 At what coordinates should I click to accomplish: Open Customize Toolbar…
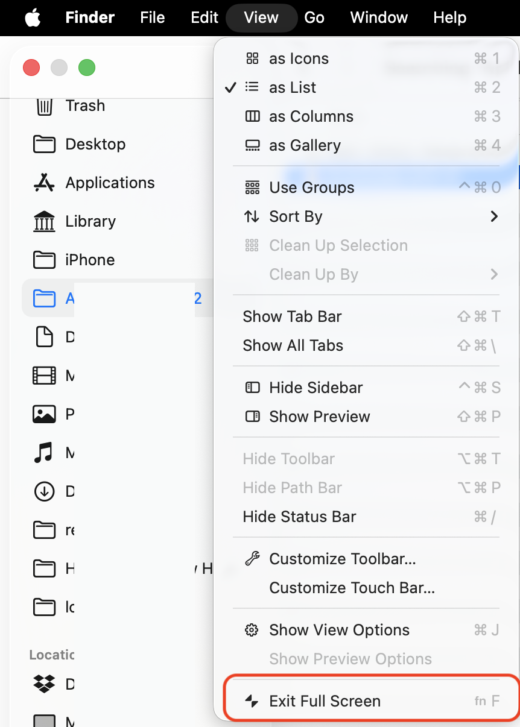367,559
